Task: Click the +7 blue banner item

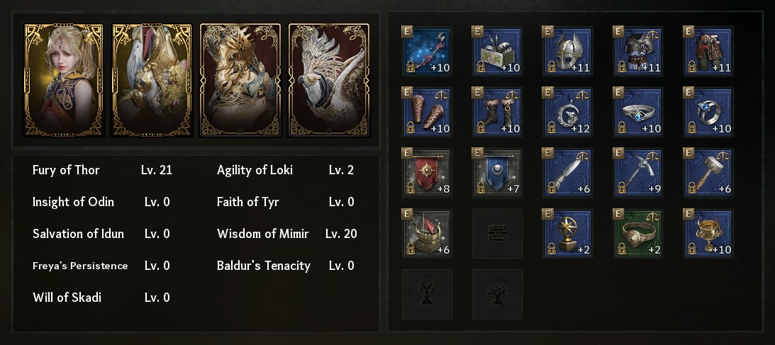Action: tap(497, 173)
